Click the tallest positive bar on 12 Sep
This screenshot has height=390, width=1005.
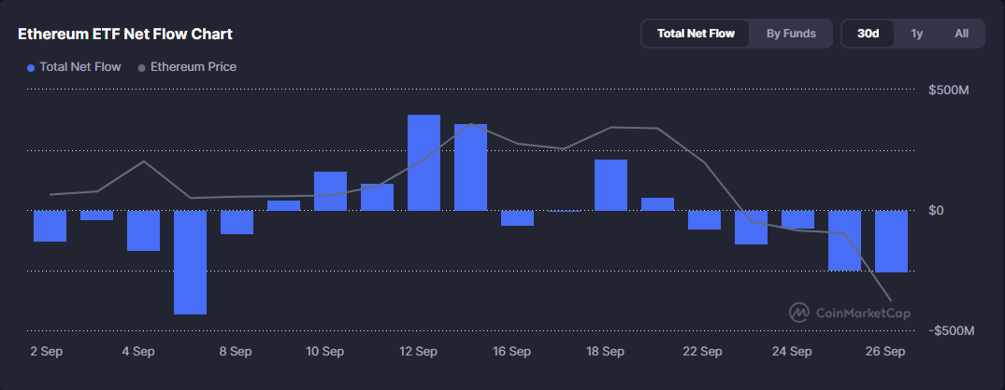tap(424, 162)
